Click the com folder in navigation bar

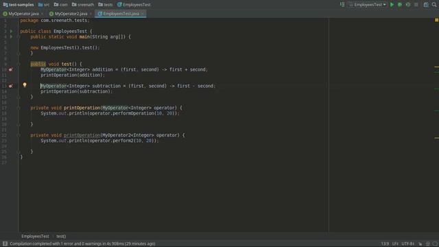(61, 5)
